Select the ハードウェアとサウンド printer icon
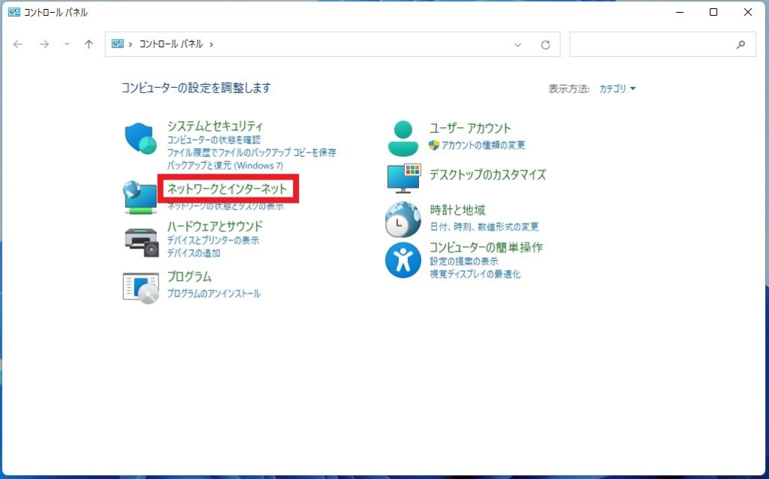 pos(140,240)
